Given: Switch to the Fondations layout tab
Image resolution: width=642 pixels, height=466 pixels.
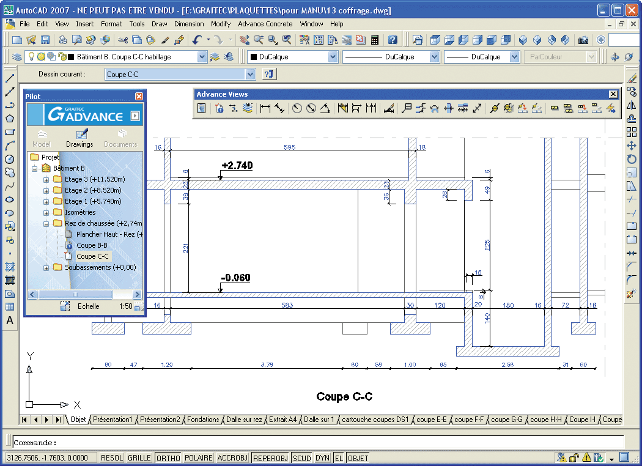Looking at the screenshot, I should (203, 420).
